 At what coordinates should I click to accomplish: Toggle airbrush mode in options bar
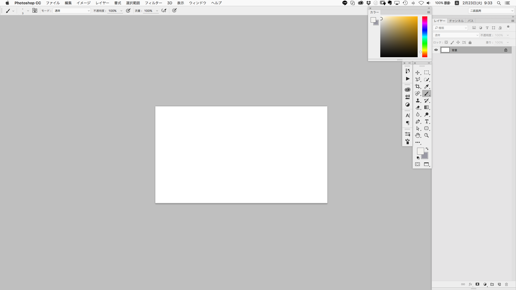pos(164,11)
